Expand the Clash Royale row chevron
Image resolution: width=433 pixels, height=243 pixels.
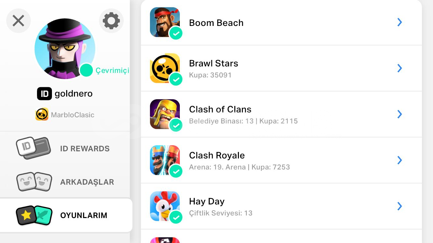[x=400, y=160]
